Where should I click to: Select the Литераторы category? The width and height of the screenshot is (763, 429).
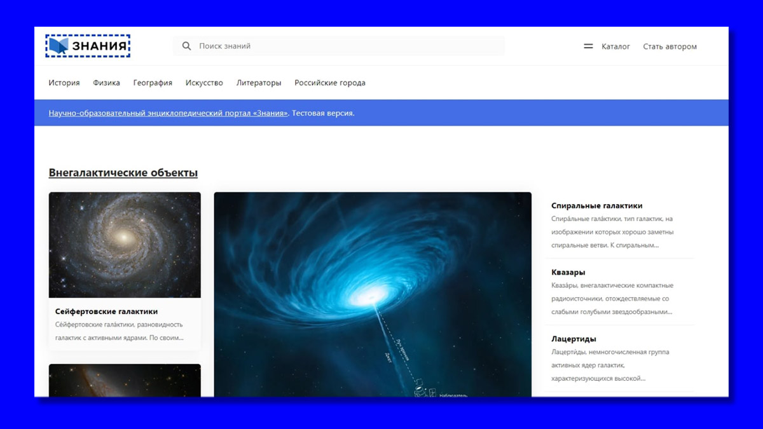click(259, 83)
